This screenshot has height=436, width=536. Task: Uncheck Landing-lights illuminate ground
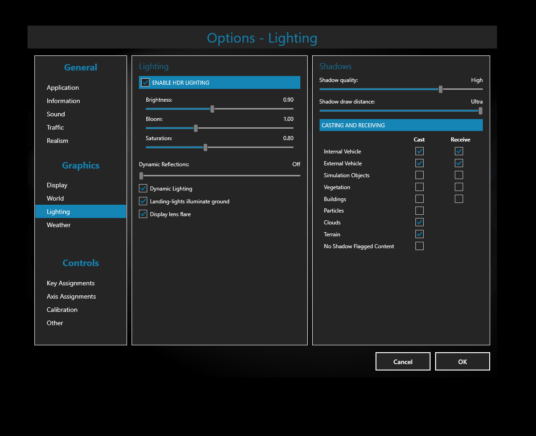tap(143, 202)
